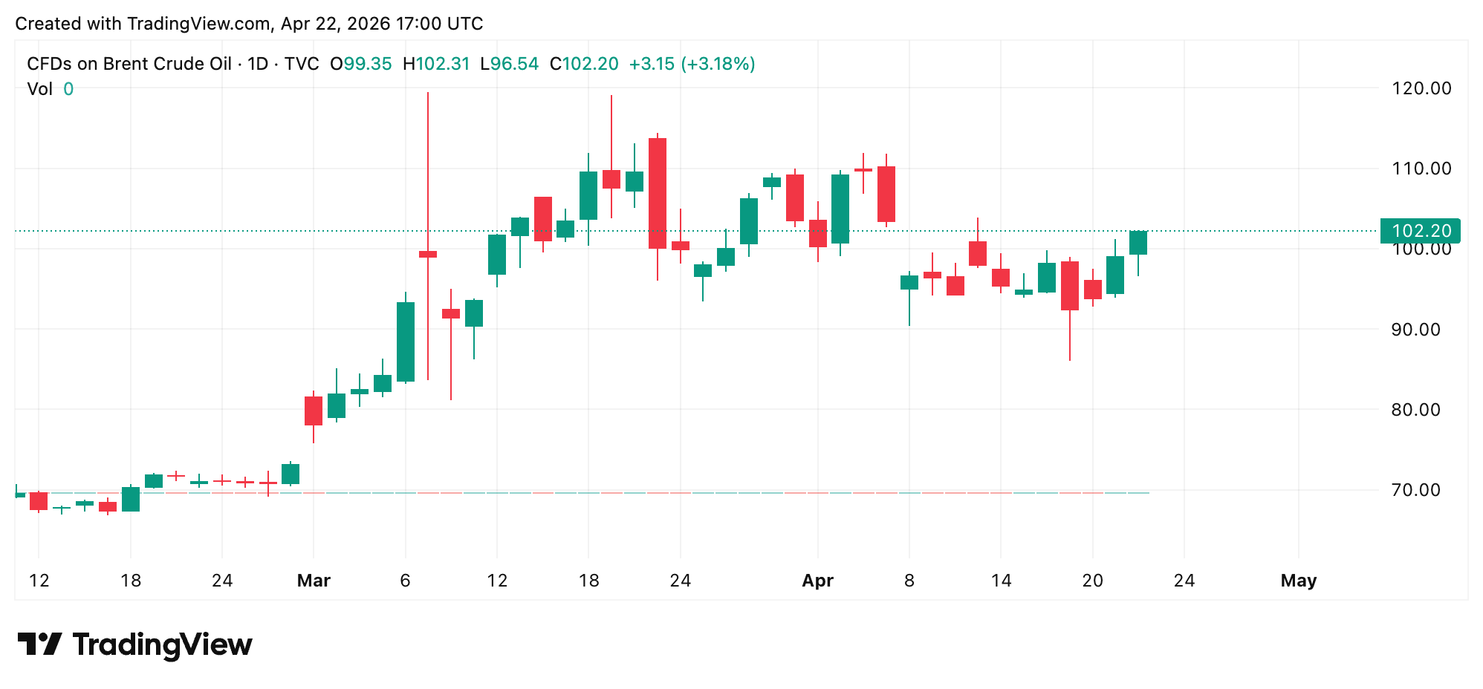
Task: Click the open value O99.35 in legend
Action: pos(361,64)
